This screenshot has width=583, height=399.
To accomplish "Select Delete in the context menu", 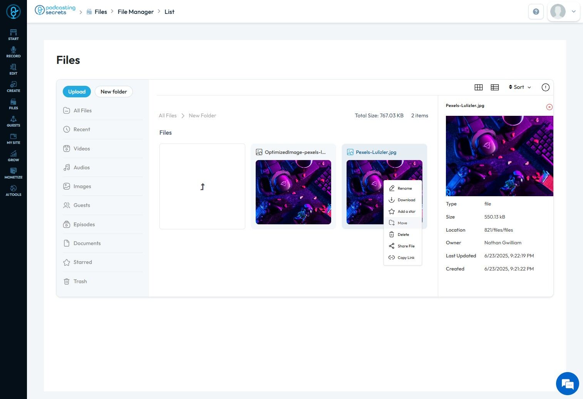I will [403, 235].
